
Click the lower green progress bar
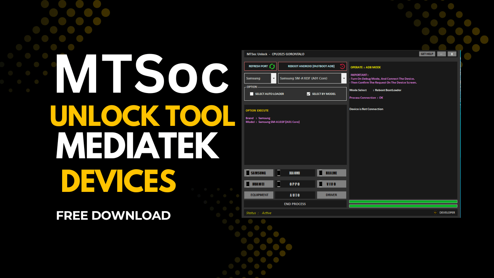pyautogui.click(x=403, y=206)
